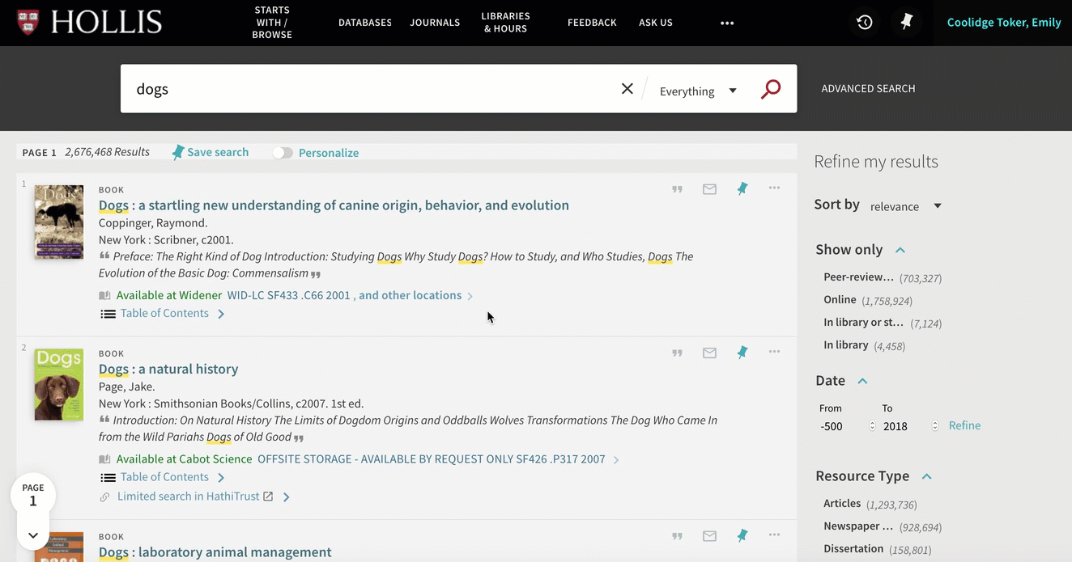Viewport: 1072px width, 562px height.
Task: Toggle the Personalize switch
Action: [x=282, y=153]
